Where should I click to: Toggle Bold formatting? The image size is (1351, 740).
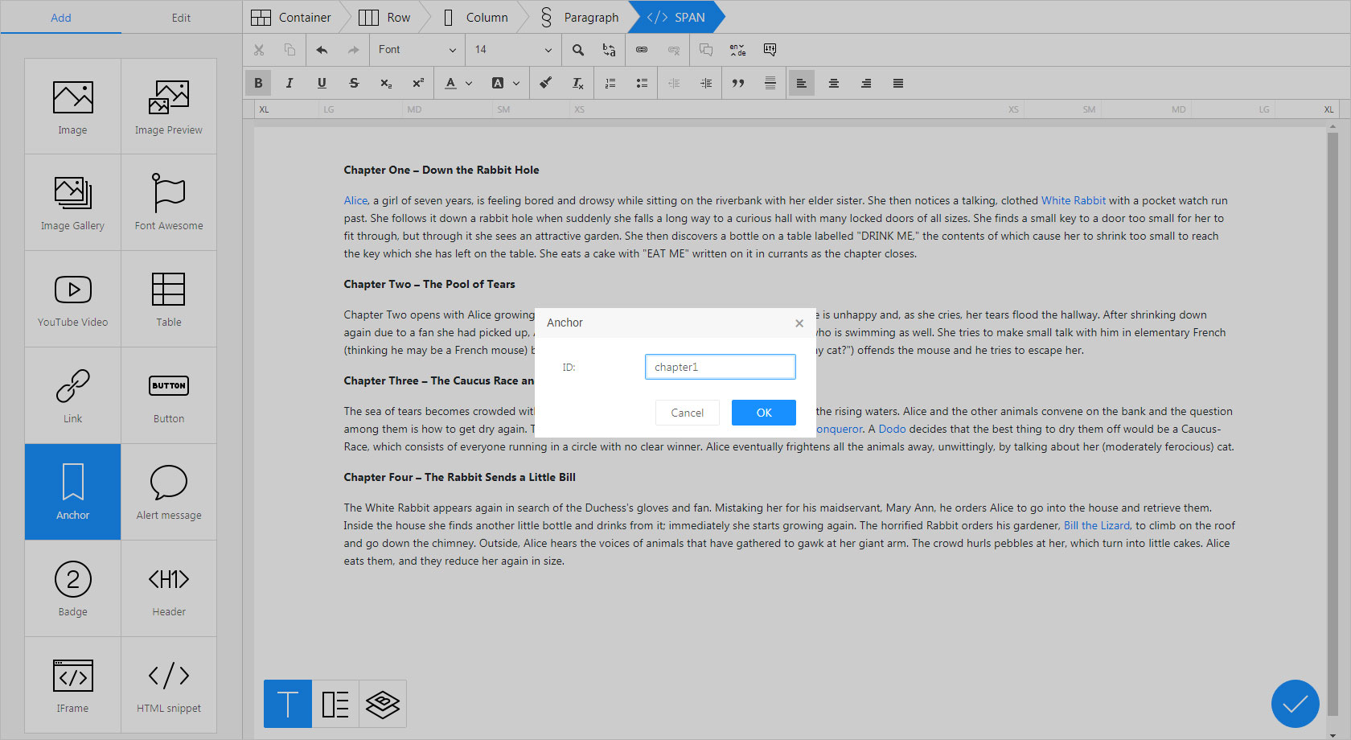coord(258,83)
